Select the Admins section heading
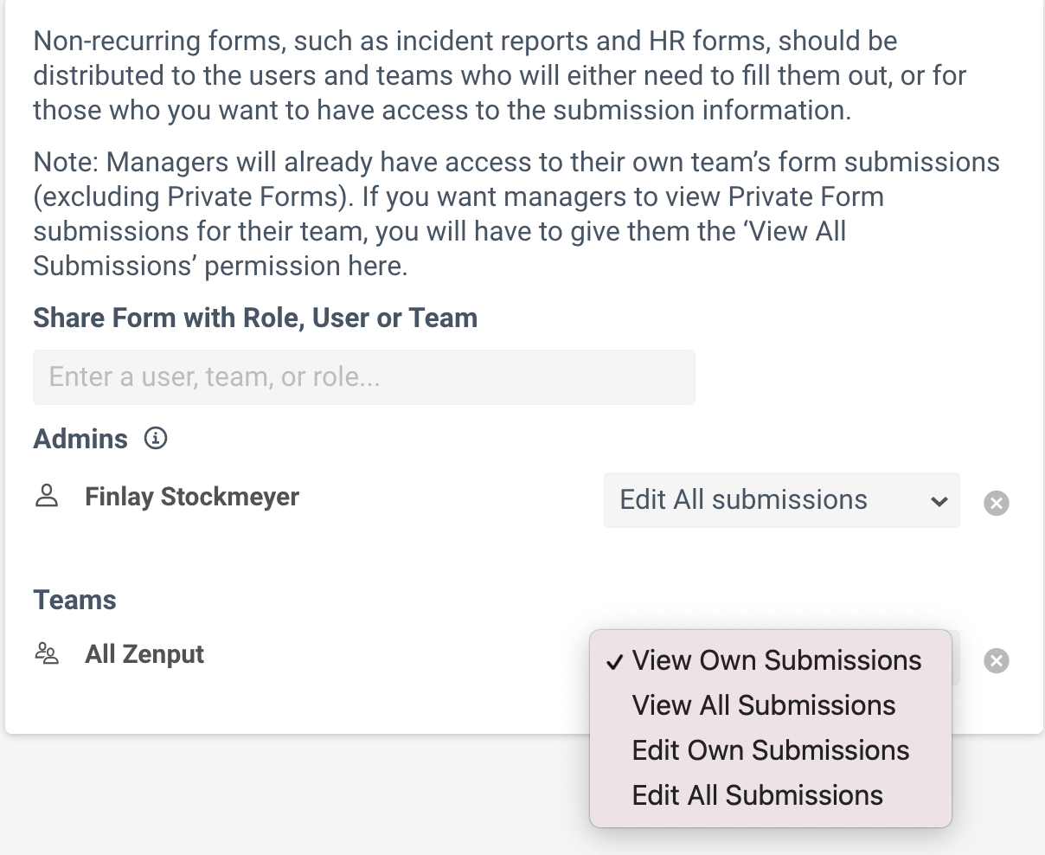 tap(80, 440)
